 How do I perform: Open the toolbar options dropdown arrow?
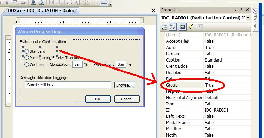(110, 4)
